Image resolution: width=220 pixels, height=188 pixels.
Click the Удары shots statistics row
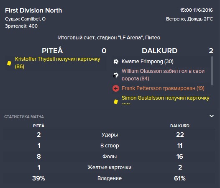click(x=109, y=134)
